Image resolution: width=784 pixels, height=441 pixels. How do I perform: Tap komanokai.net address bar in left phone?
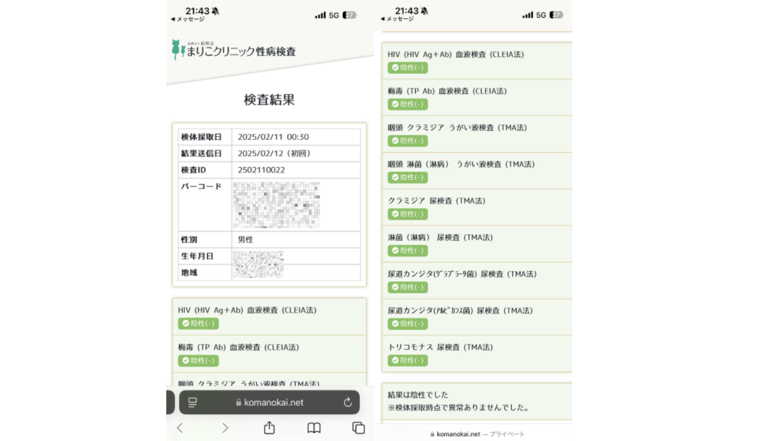tap(269, 402)
